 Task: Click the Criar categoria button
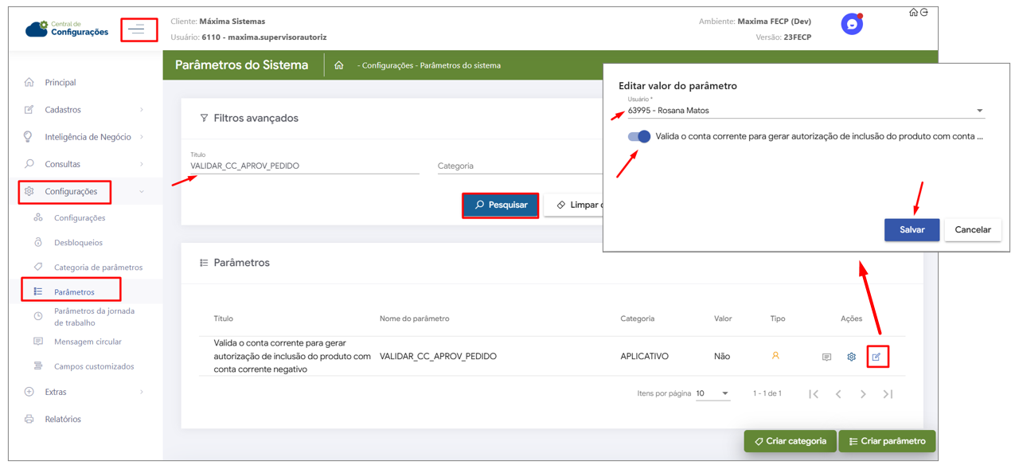(791, 441)
